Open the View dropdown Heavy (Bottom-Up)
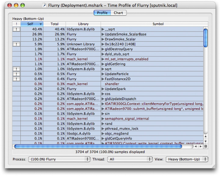 187,159
